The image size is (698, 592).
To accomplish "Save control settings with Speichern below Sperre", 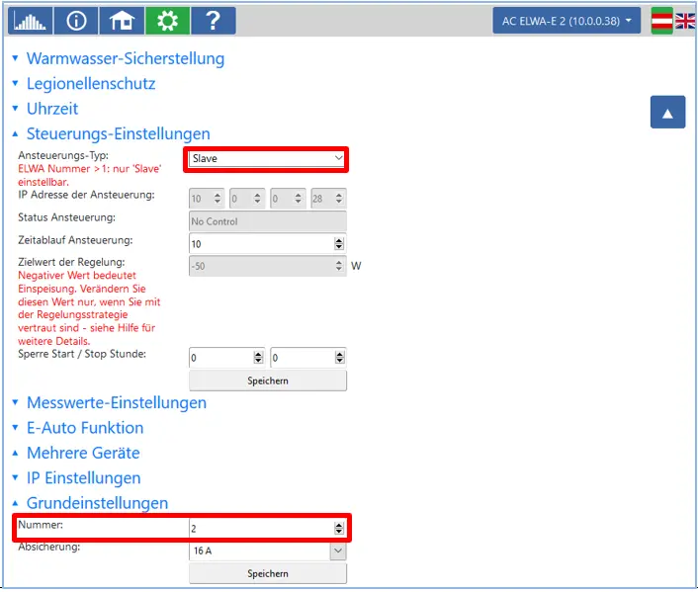I will click(x=268, y=381).
